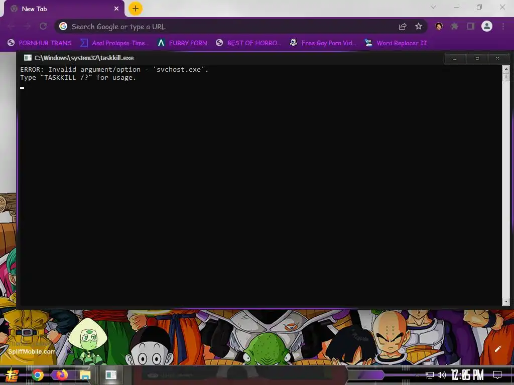Open a new tab with the plus button
The height and width of the screenshot is (385, 514).
point(136,9)
